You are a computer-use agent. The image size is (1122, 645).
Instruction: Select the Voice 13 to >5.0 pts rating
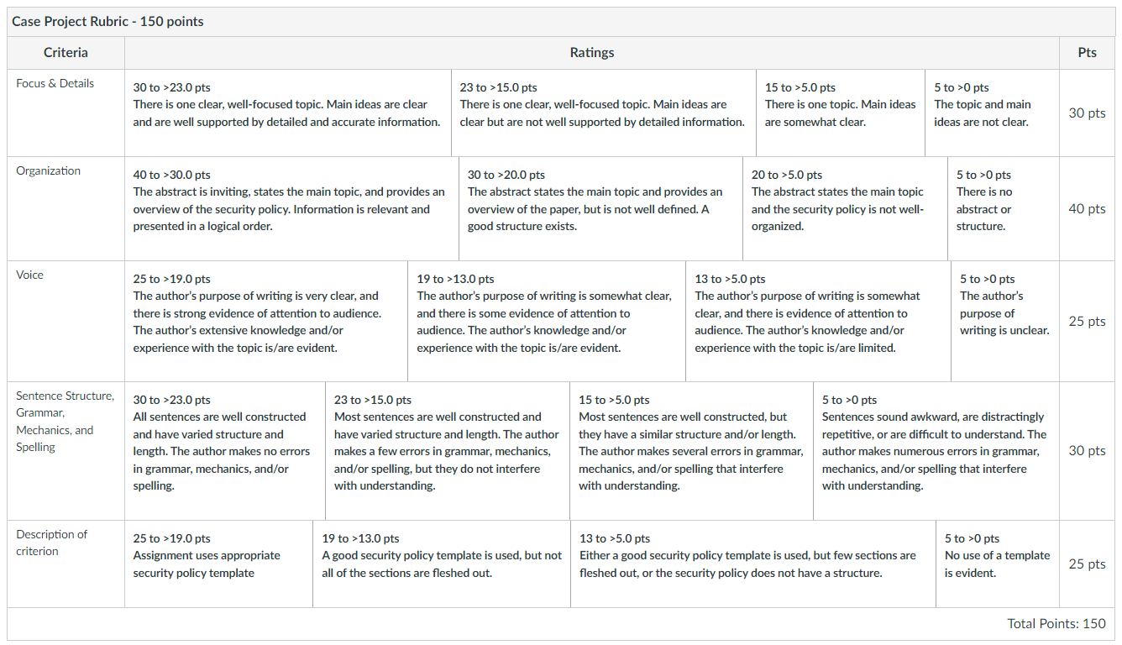click(x=819, y=322)
